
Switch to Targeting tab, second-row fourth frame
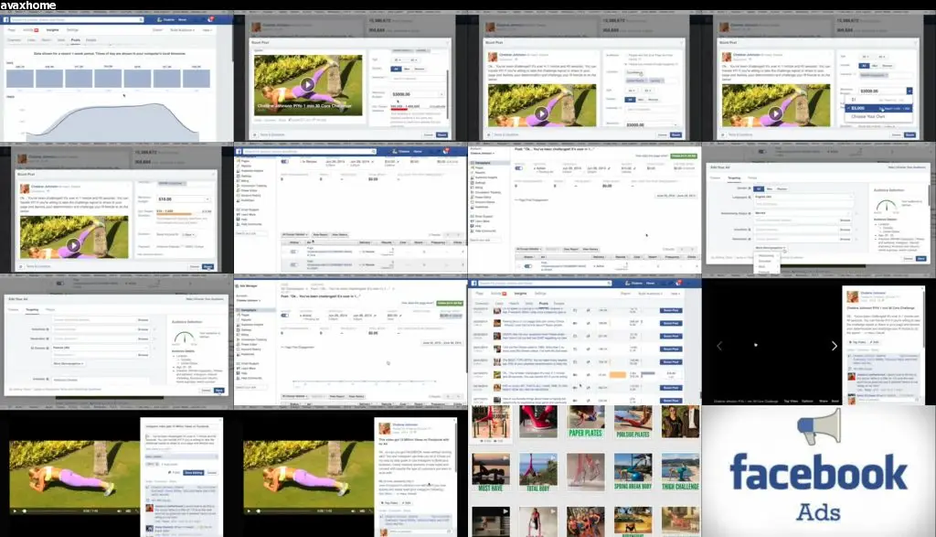tap(734, 178)
